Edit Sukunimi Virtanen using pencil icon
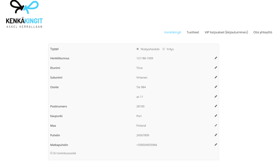The height and width of the screenshot is (162, 276). coord(216,77)
